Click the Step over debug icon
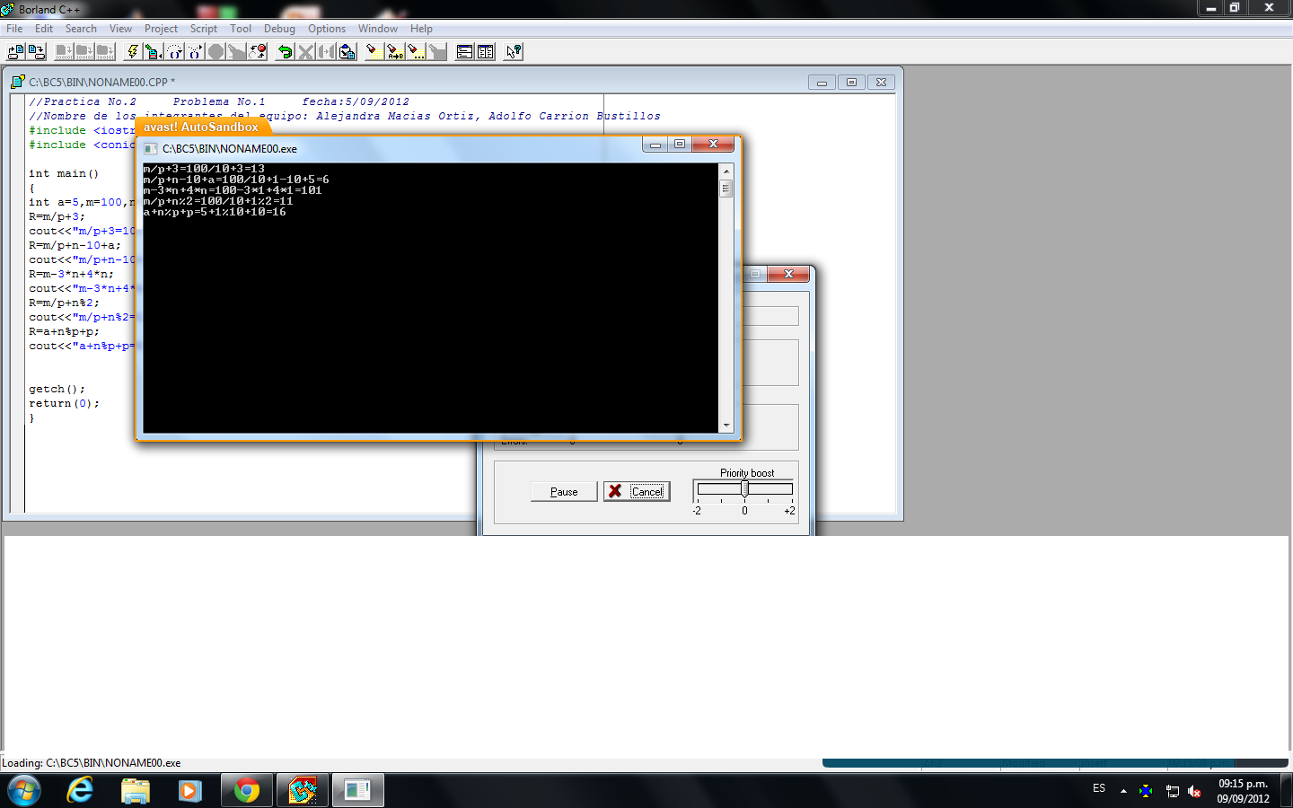1293x808 pixels. pos(195,51)
